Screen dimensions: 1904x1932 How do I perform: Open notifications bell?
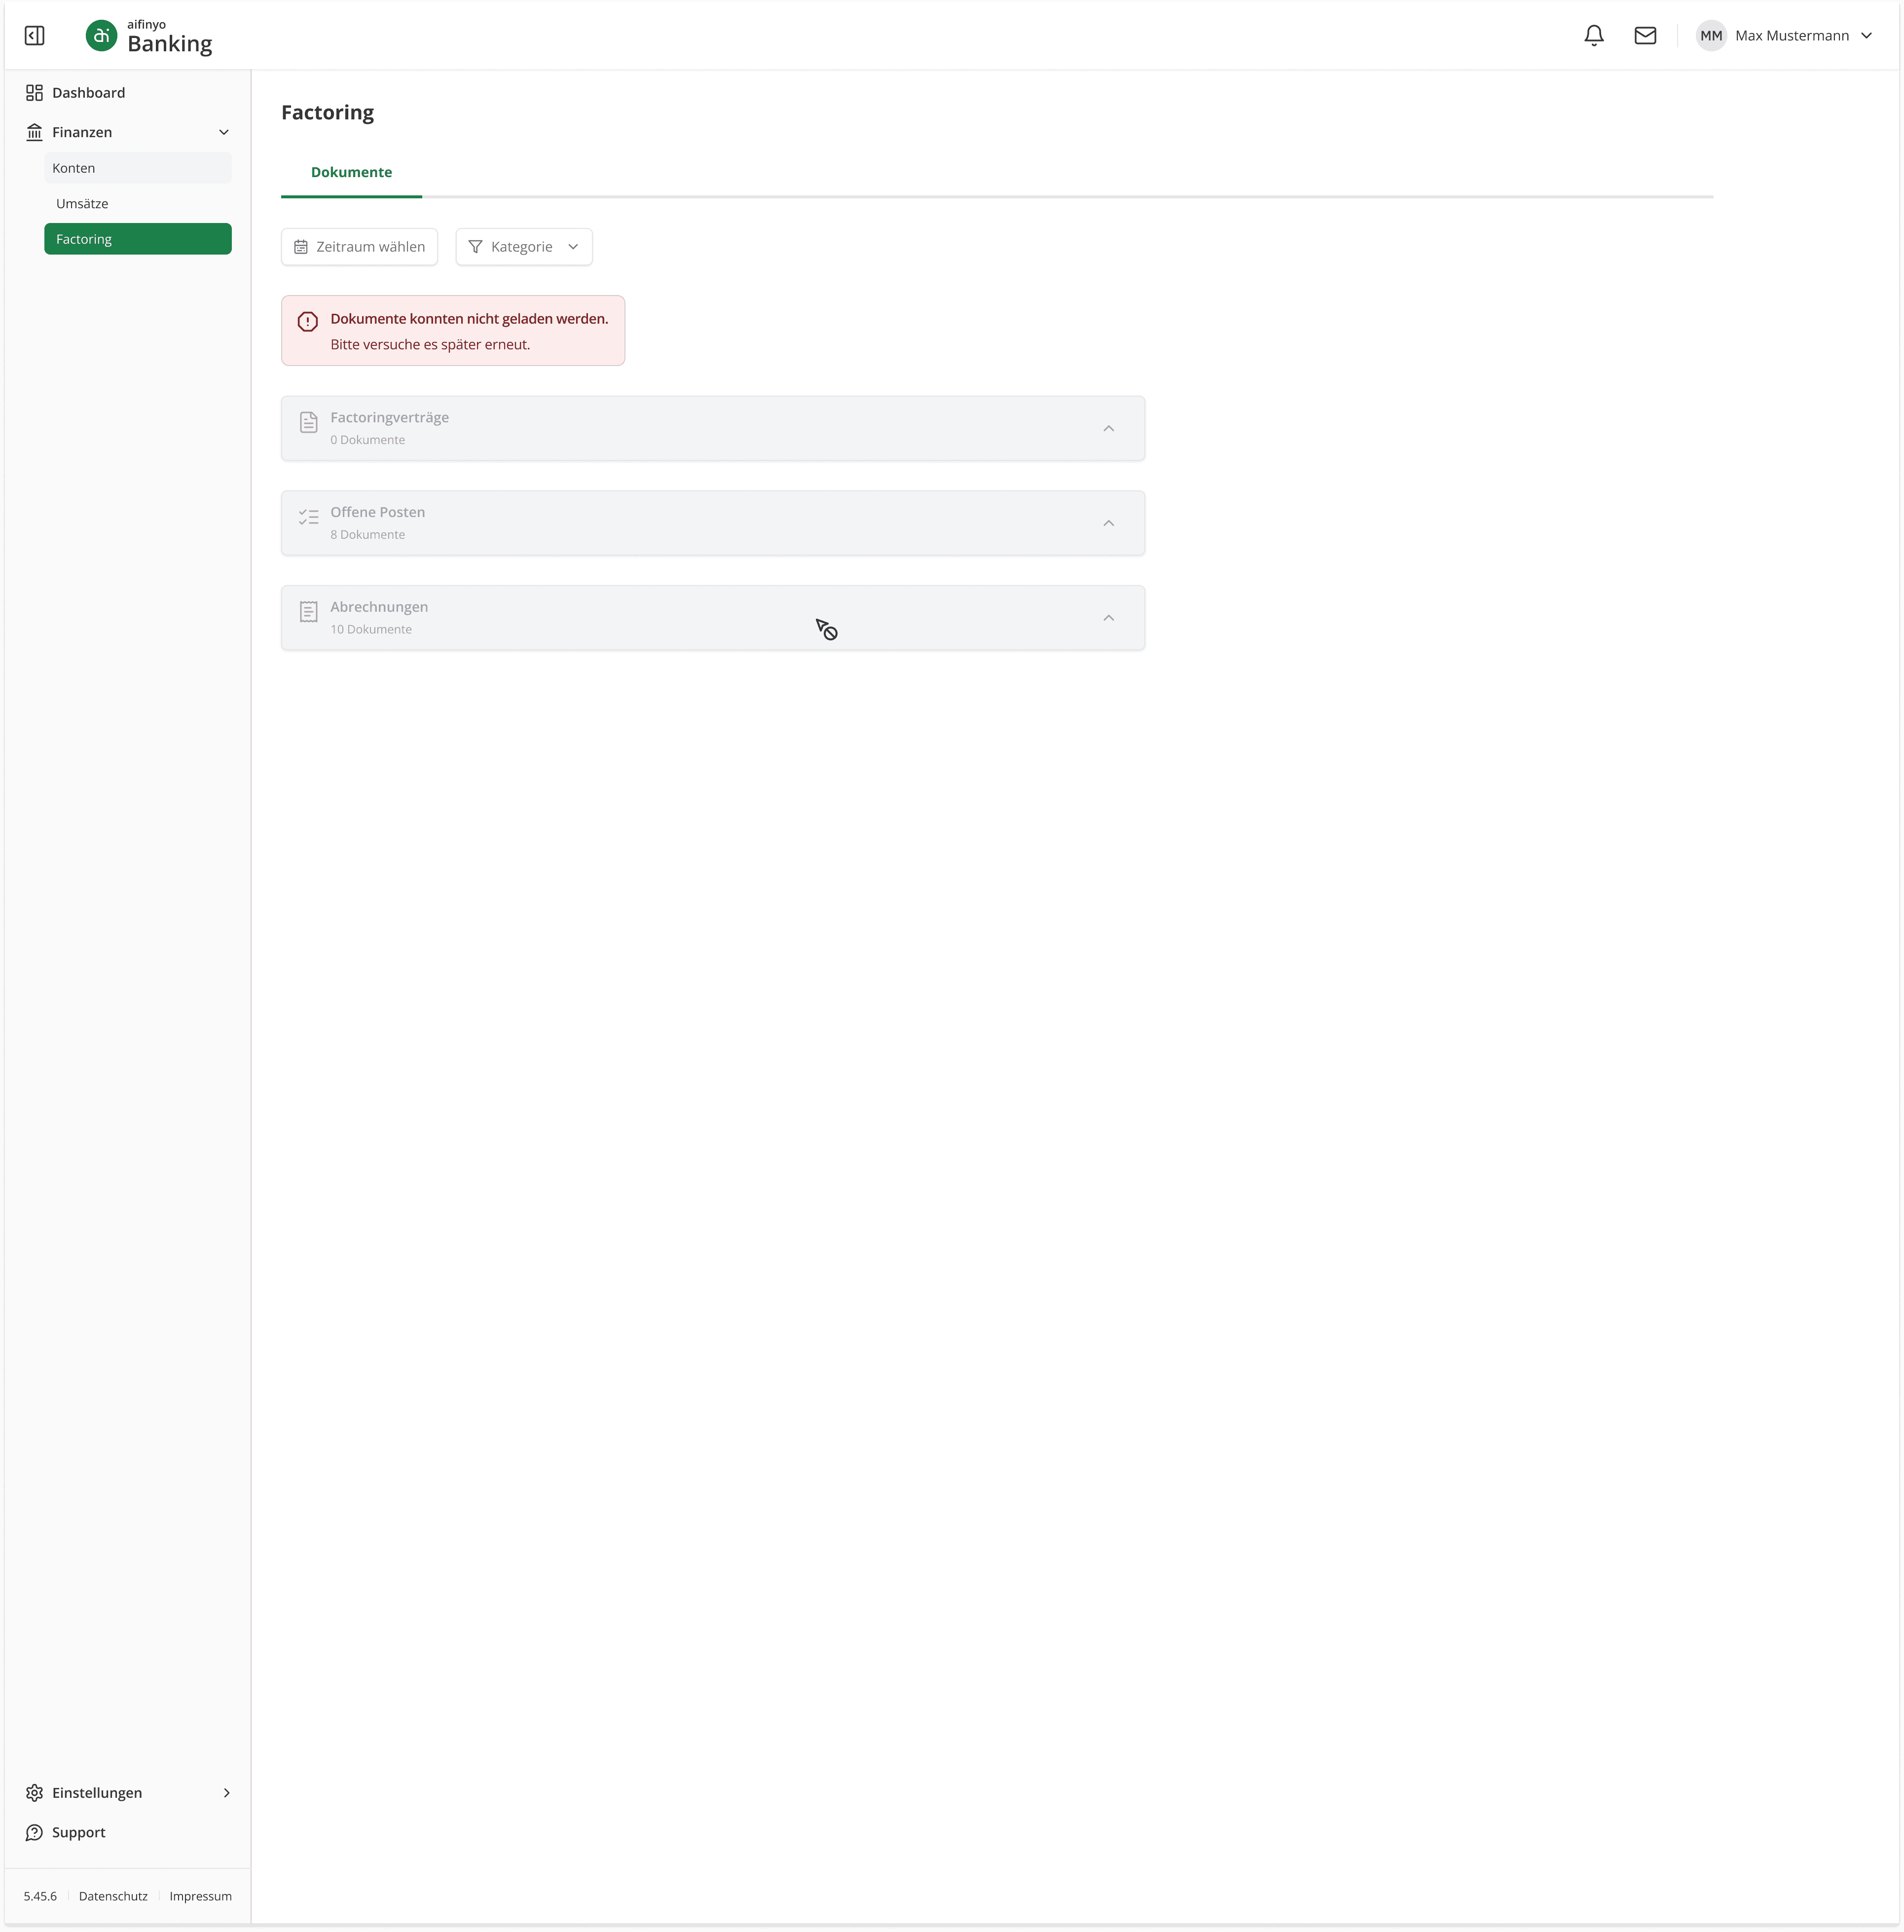pyautogui.click(x=1594, y=36)
